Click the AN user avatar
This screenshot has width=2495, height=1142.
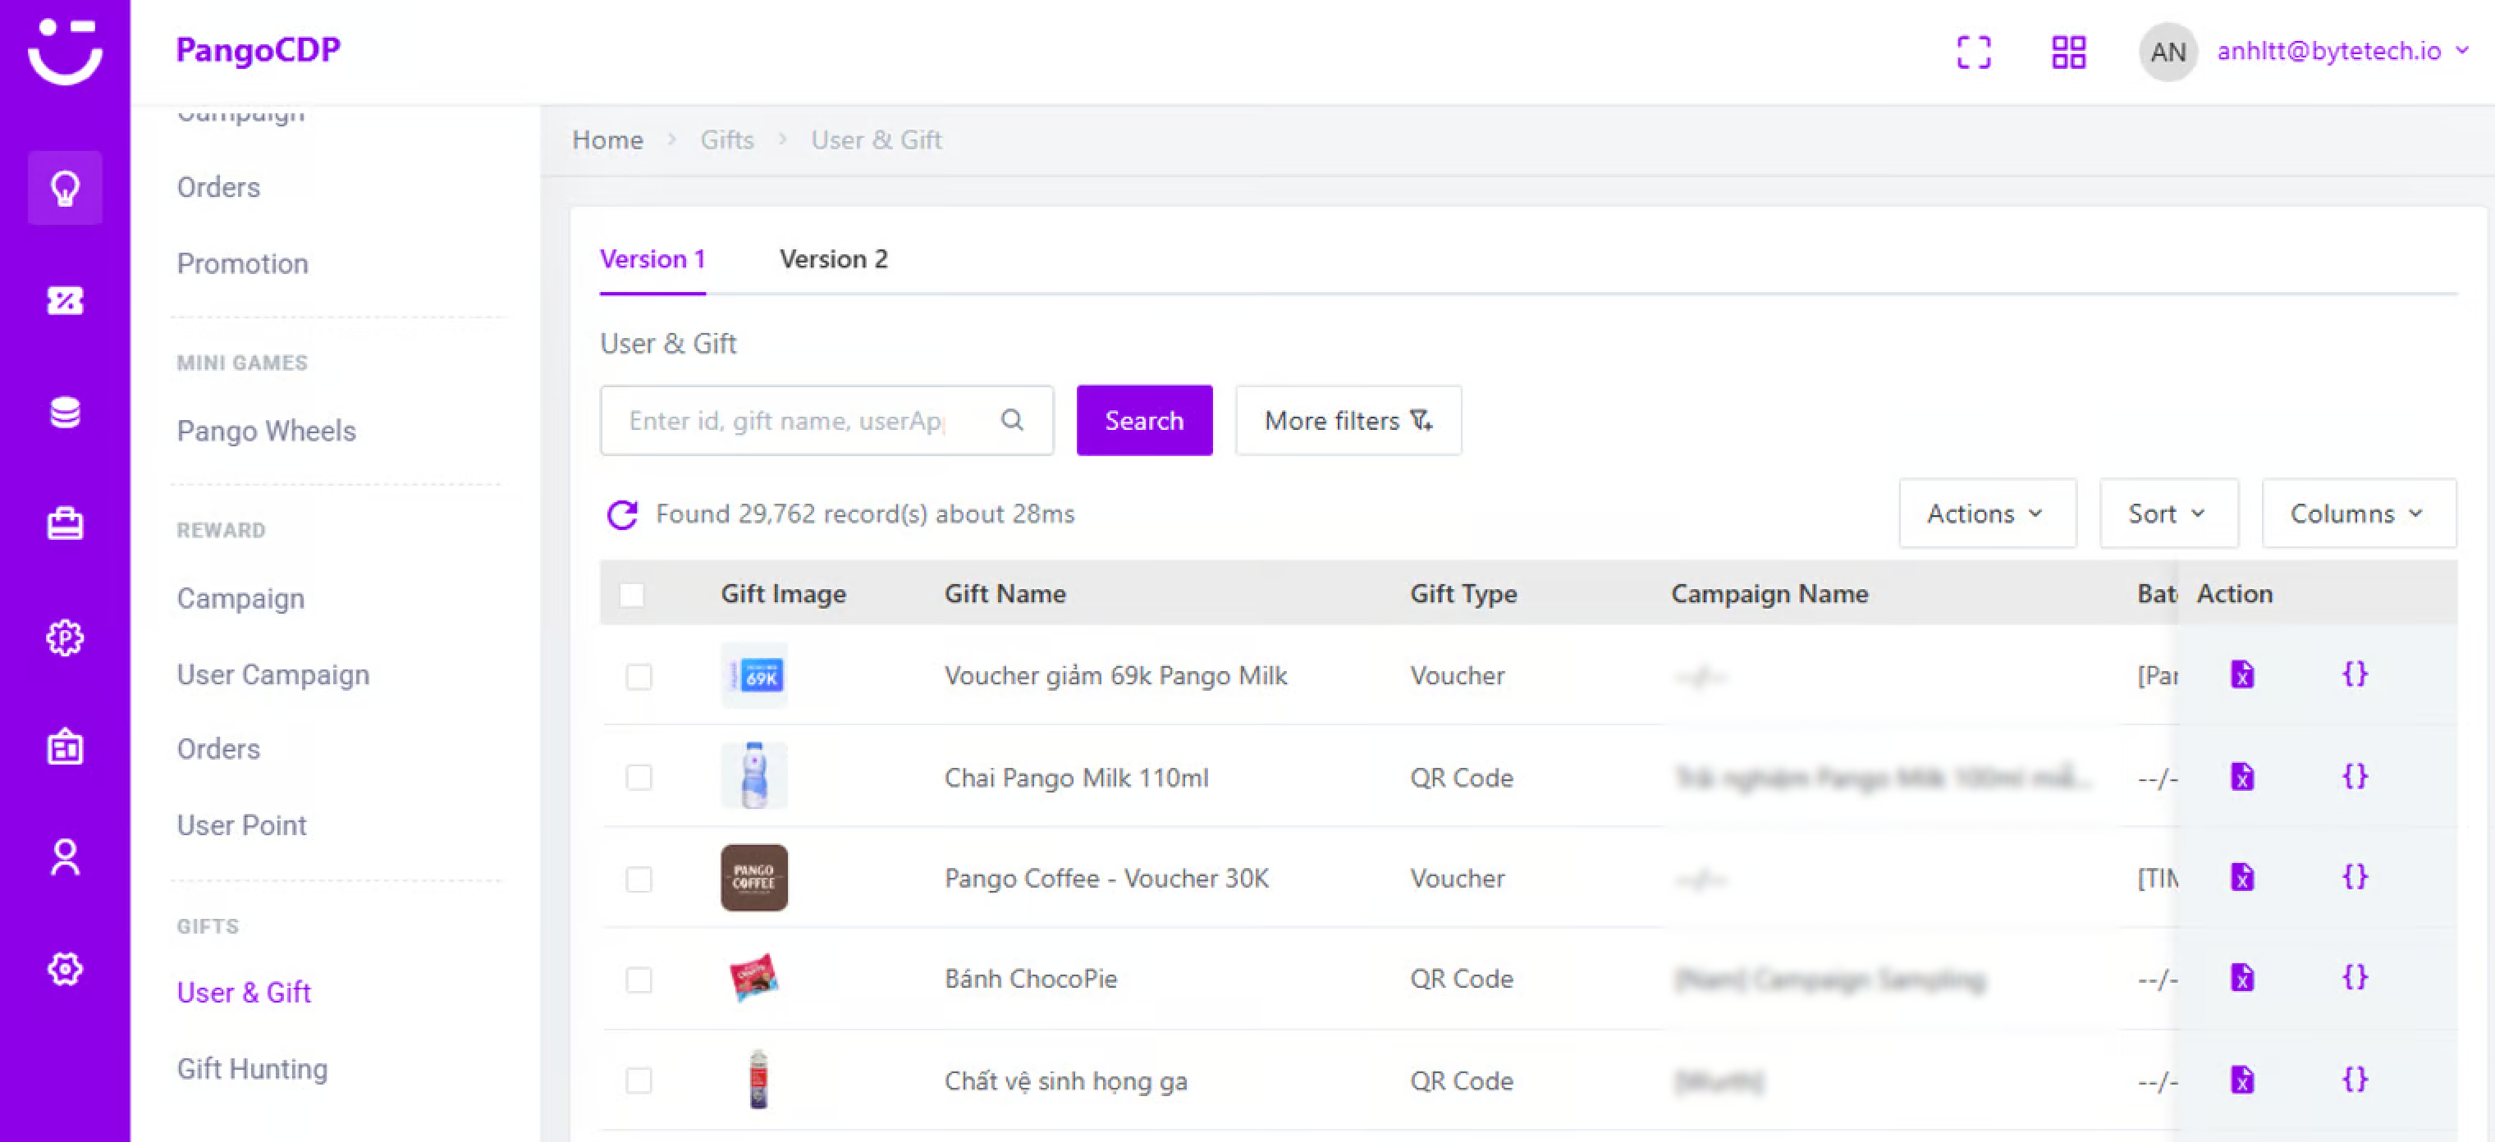(2167, 52)
